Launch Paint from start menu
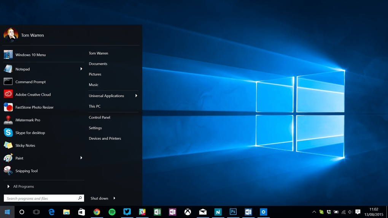 (43, 158)
